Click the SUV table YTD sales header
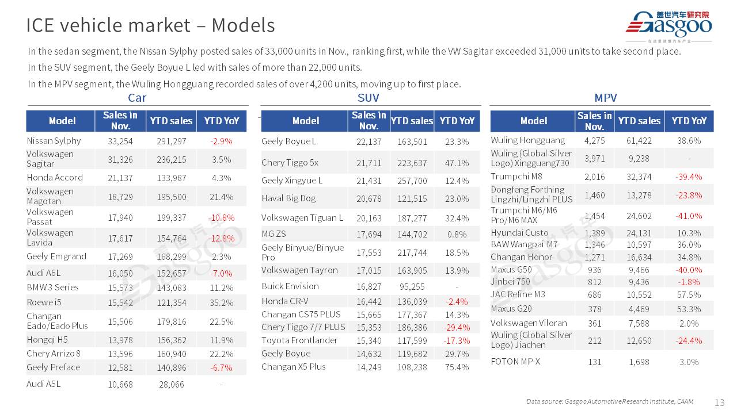 pyautogui.click(x=412, y=121)
